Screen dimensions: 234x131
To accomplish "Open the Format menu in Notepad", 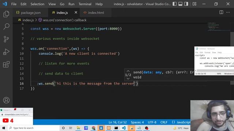I will coord(207,52).
